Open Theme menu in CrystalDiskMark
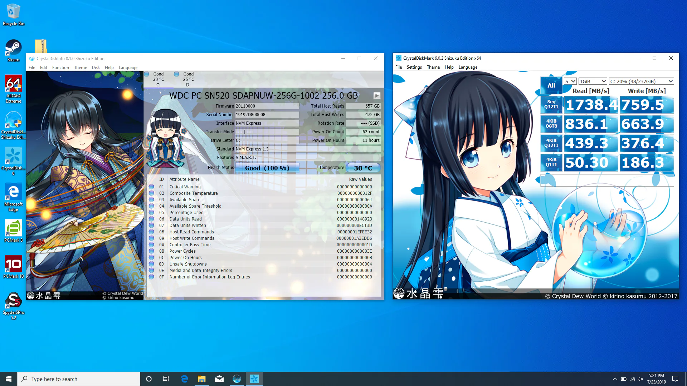The height and width of the screenshot is (386, 687). 433,67
